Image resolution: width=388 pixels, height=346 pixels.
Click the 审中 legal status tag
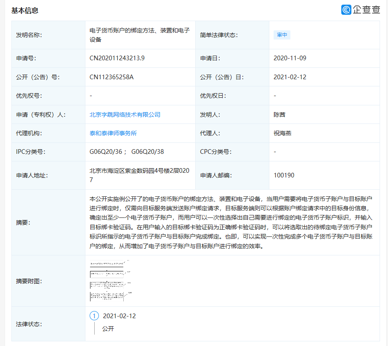pos(282,35)
